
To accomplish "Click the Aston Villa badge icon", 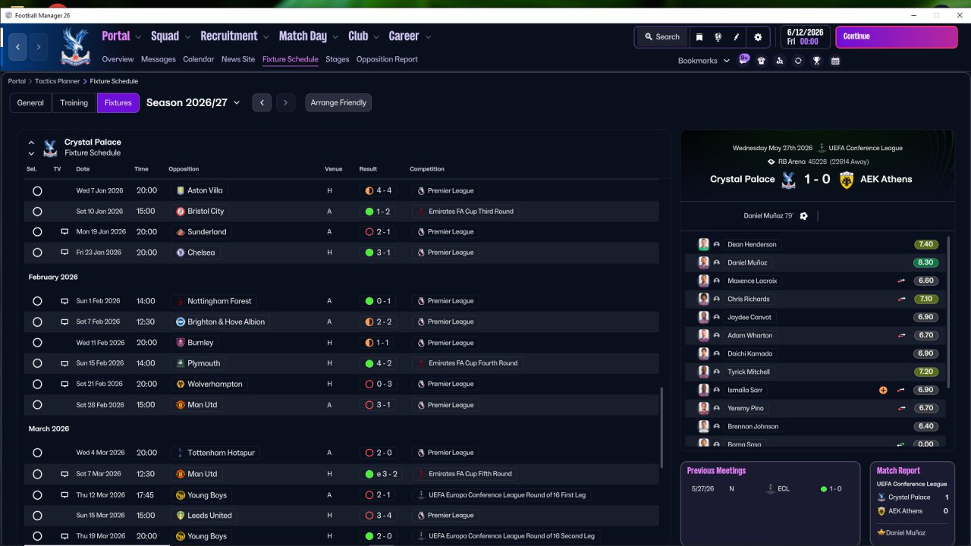I will tap(180, 190).
